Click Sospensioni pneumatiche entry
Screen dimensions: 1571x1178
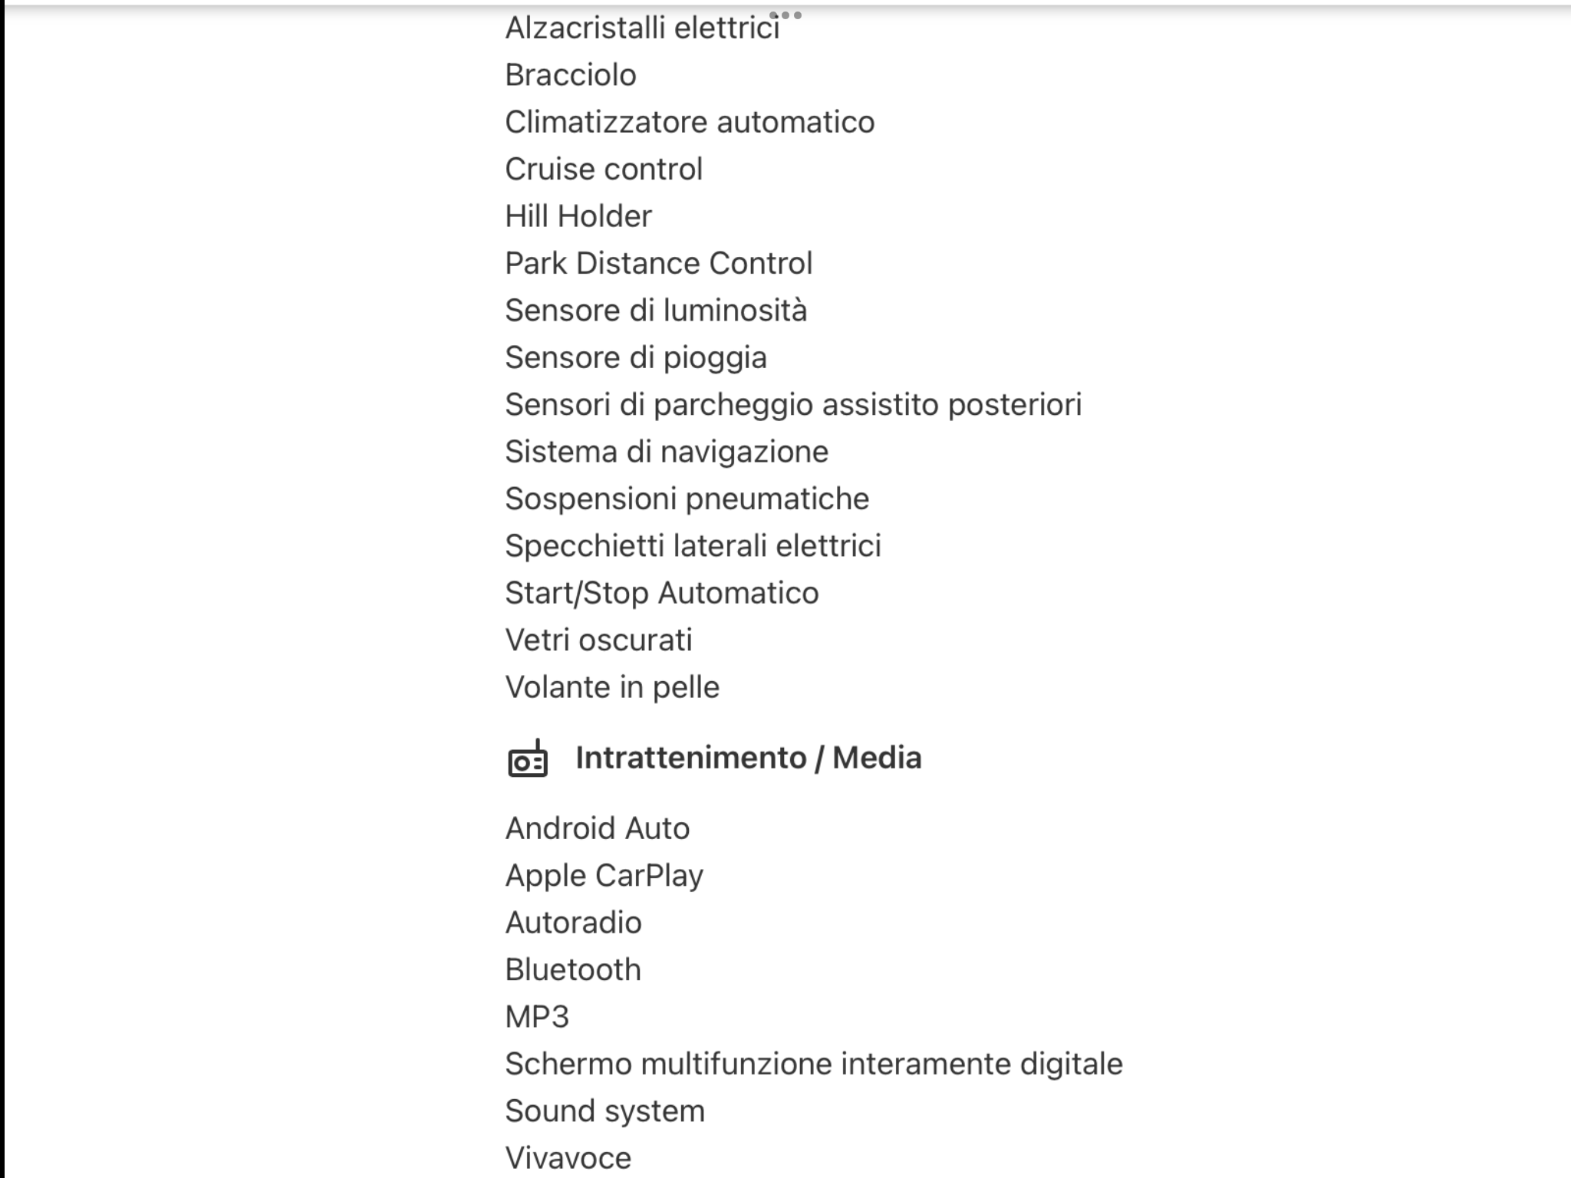pos(687,499)
